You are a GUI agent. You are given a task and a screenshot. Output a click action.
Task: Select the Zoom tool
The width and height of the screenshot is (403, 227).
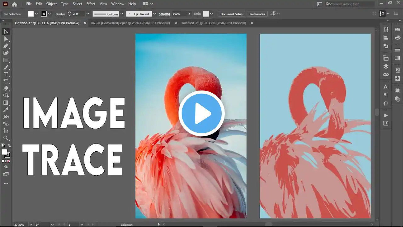tap(6, 138)
